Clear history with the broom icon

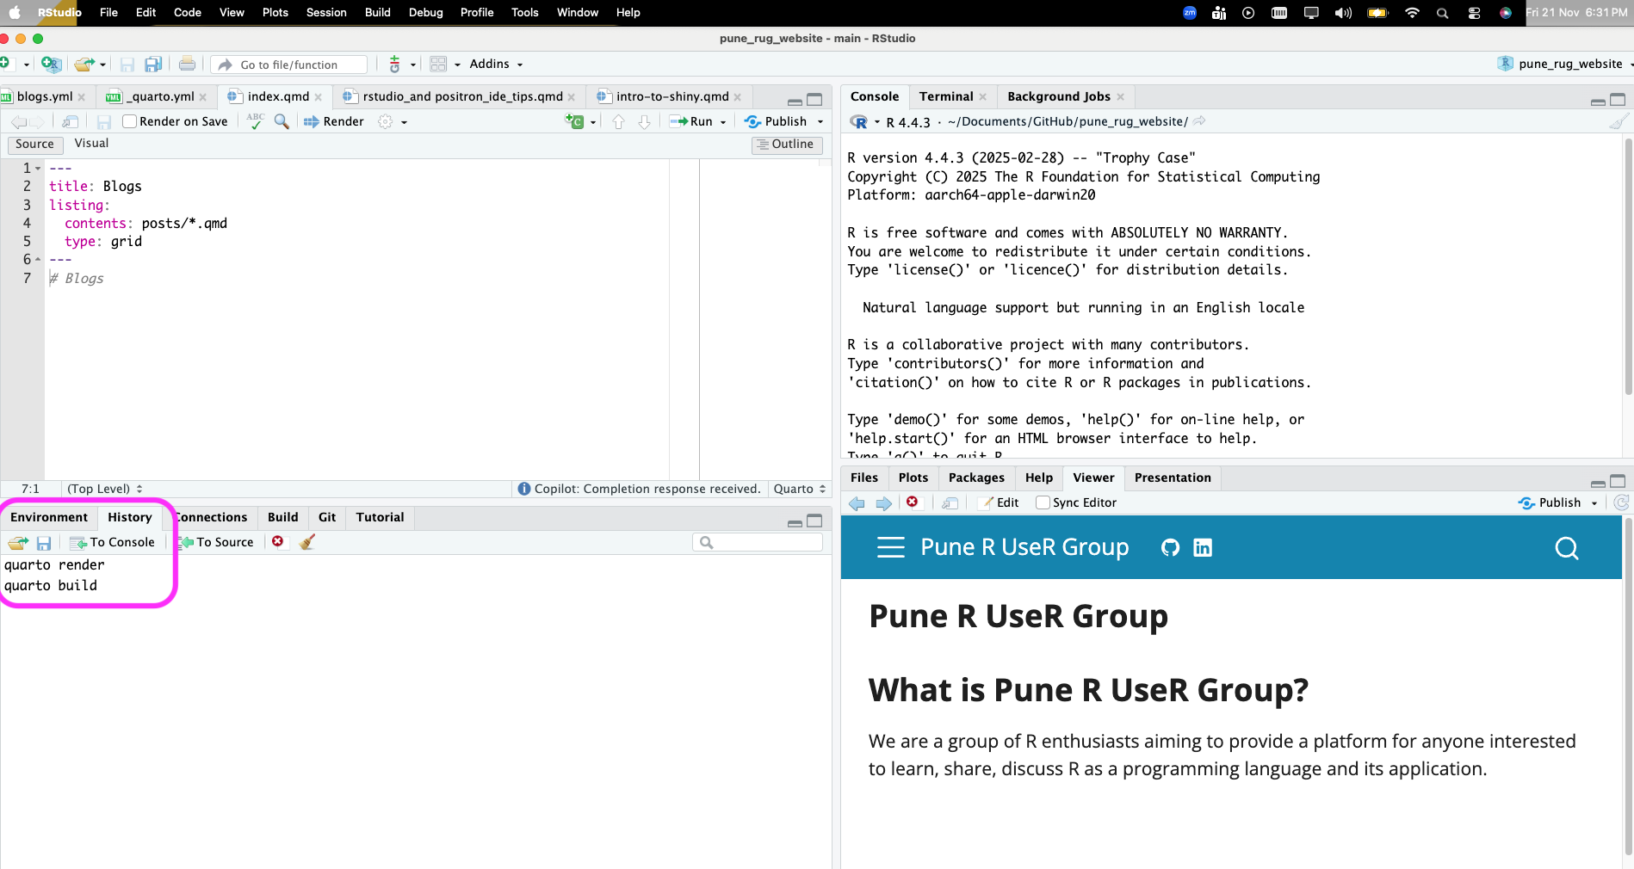coord(307,542)
